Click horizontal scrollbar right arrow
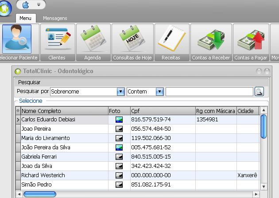This screenshot has width=279, height=198. tap(256, 194)
